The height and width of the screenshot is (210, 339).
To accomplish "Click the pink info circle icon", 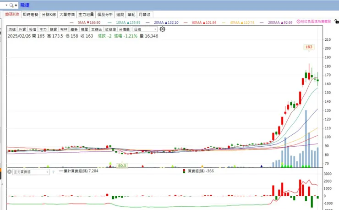I will pos(299,22).
